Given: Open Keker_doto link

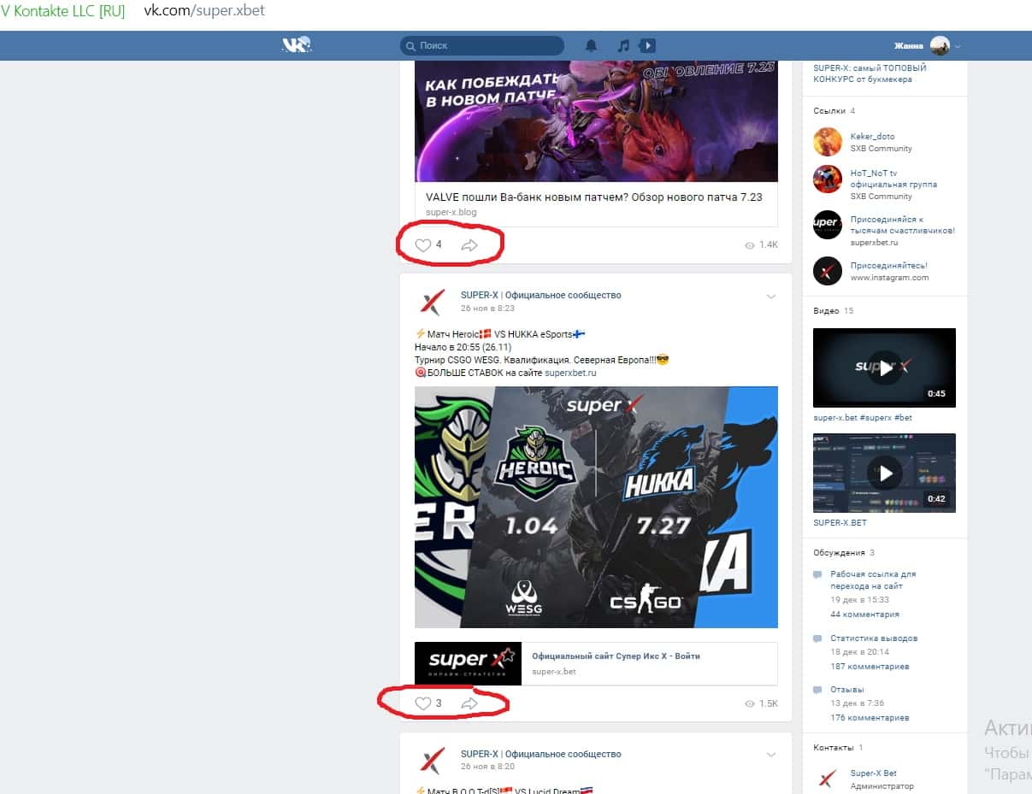Looking at the screenshot, I should pos(872,137).
